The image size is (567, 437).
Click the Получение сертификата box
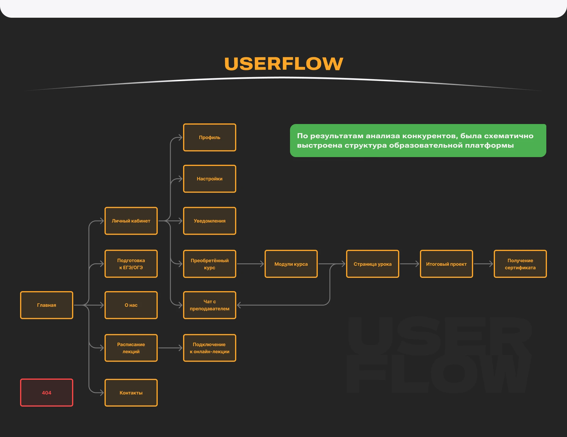click(x=520, y=264)
